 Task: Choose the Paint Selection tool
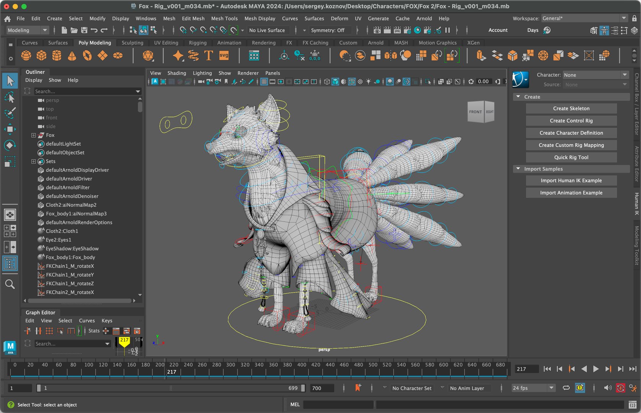point(10,113)
